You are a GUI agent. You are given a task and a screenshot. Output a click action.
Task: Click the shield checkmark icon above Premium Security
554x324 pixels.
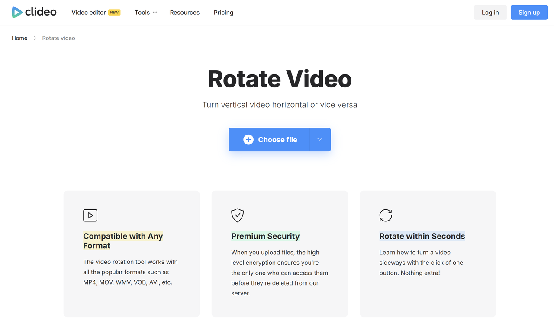click(x=237, y=215)
